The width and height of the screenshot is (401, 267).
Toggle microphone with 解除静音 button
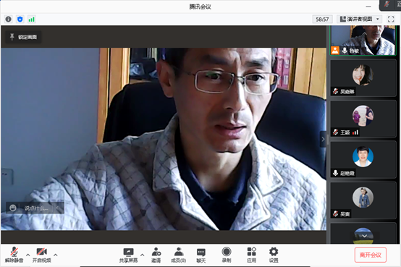pyautogui.click(x=14, y=255)
